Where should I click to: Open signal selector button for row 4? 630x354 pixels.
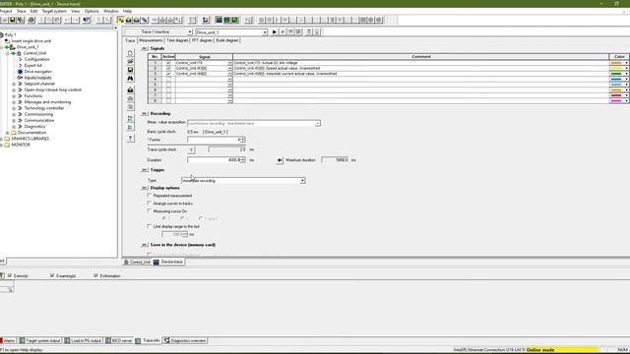229,80
